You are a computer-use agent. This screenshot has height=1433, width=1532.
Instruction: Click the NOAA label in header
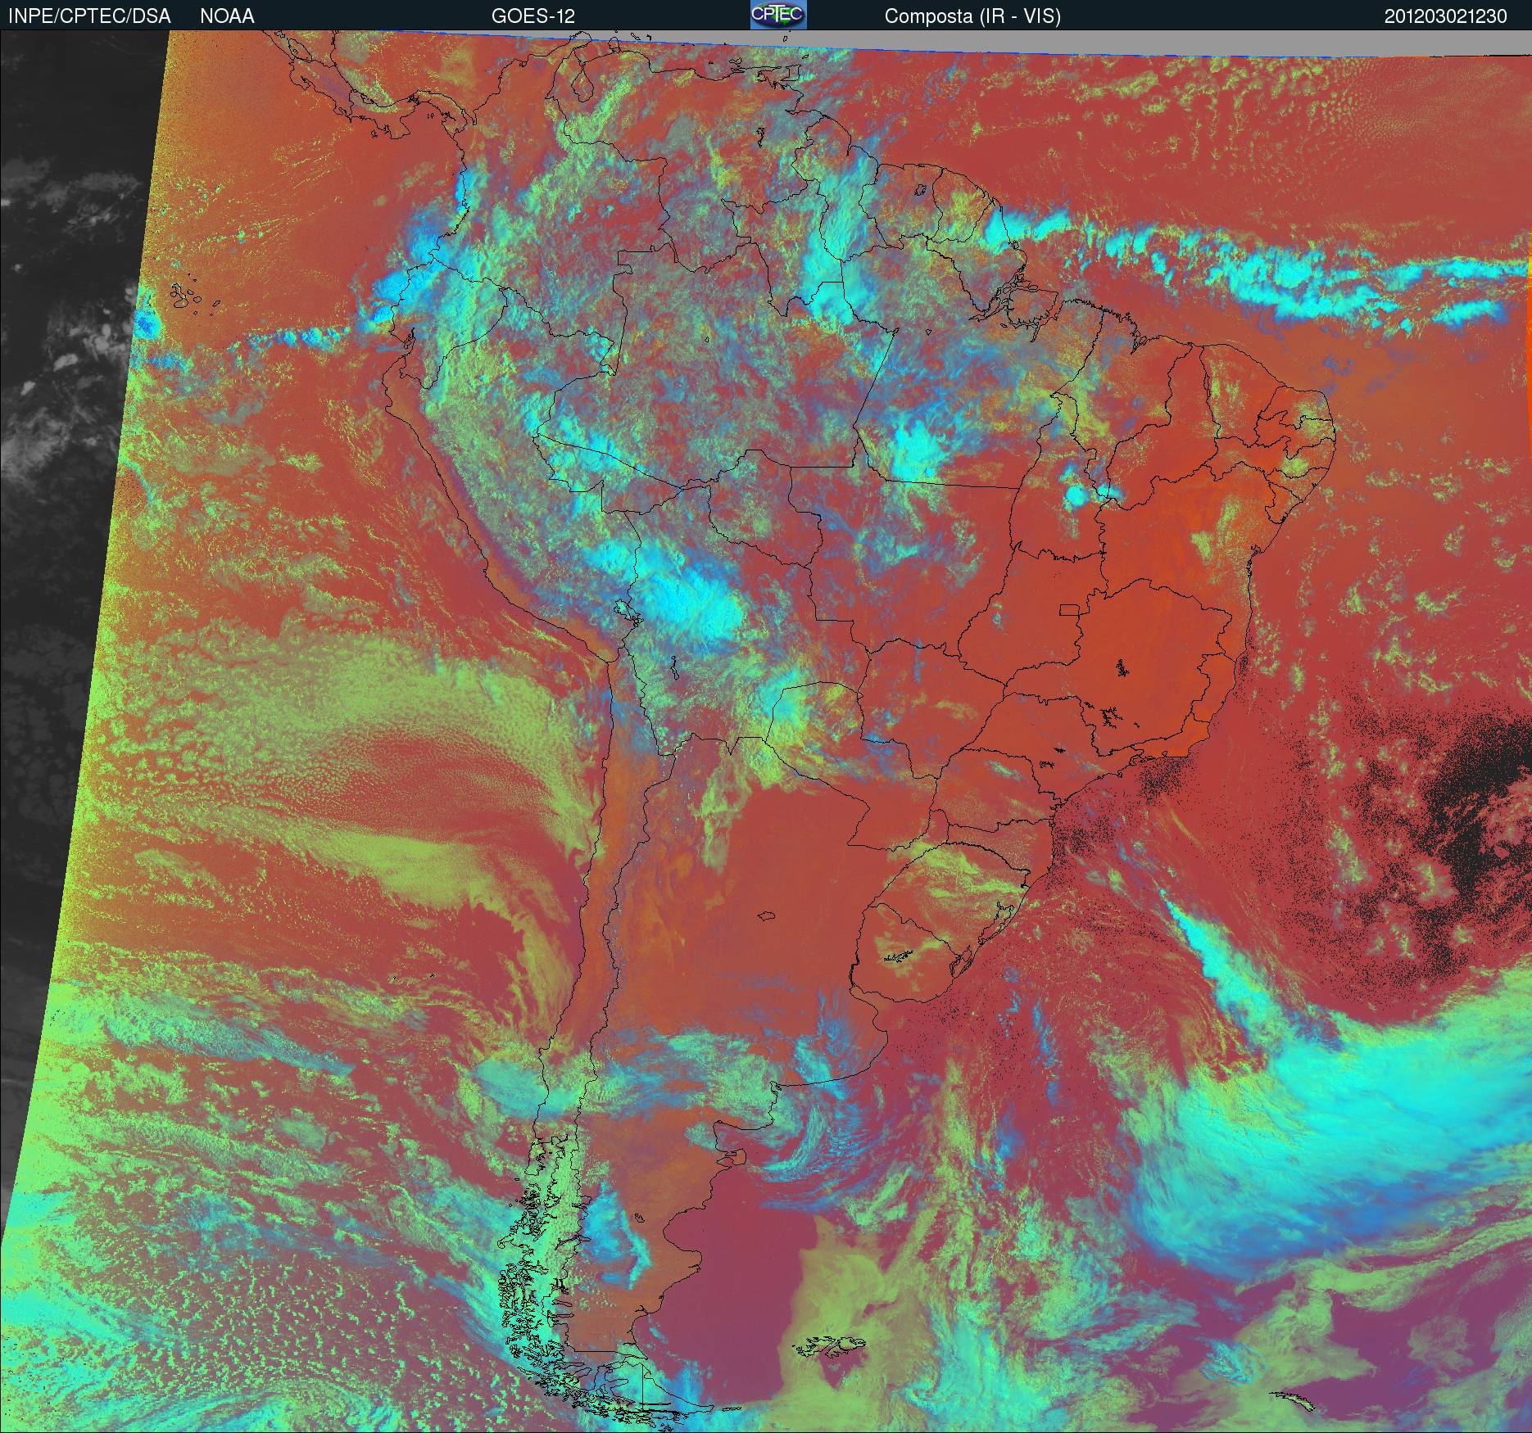pos(227,16)
